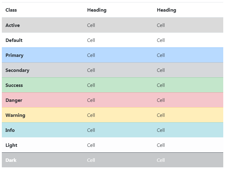Viewport: 226px width, 171px height.
Task: Click the Info row label
Action: [10, 130]
